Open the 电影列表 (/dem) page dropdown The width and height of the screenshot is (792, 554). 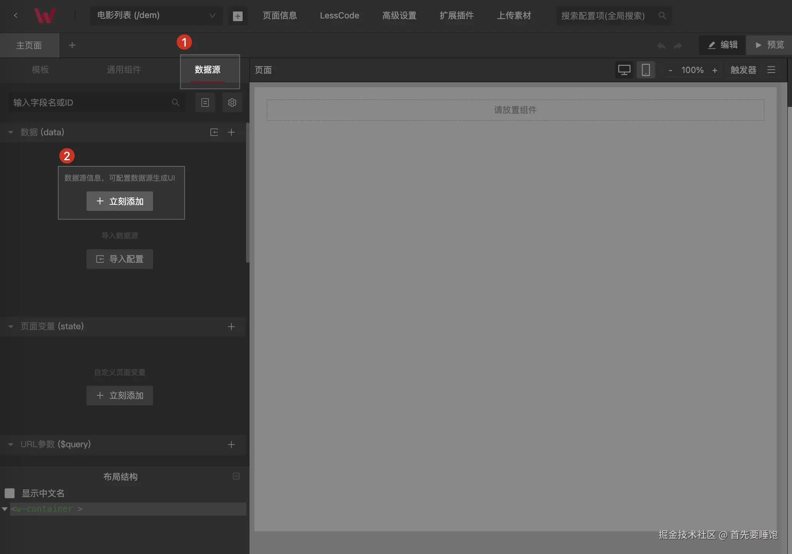coord(156,15)
